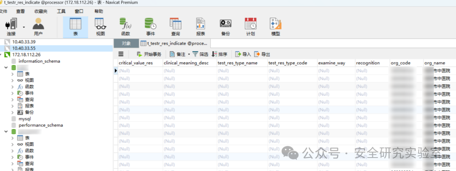
Task: Open the 报表 reports toolbar icon
Action: (x=201, y=27)
